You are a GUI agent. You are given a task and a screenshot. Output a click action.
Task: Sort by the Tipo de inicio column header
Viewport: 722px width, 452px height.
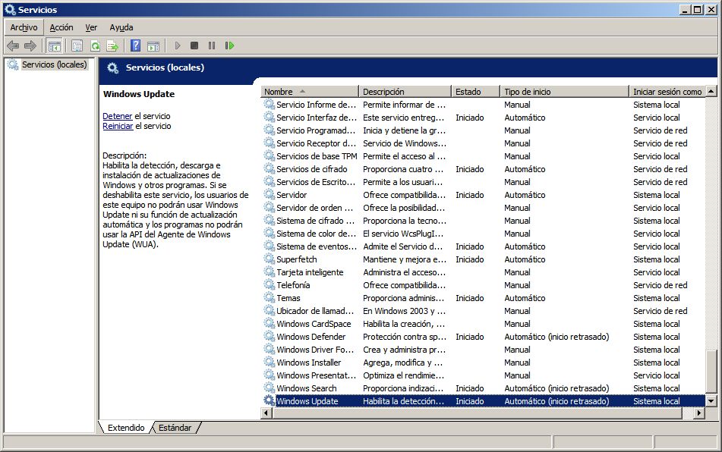pos(565,92)
